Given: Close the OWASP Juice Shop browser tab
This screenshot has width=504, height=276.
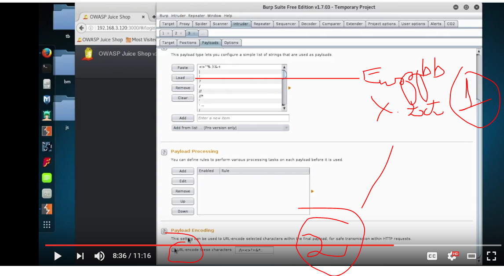Looking at the screenshot, I should (x=143, y=17).
